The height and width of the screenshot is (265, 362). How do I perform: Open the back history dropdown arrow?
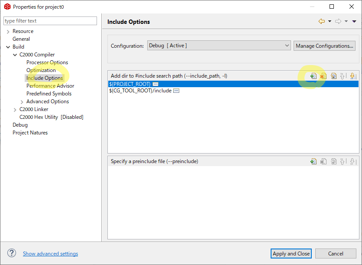click(330, 21)
